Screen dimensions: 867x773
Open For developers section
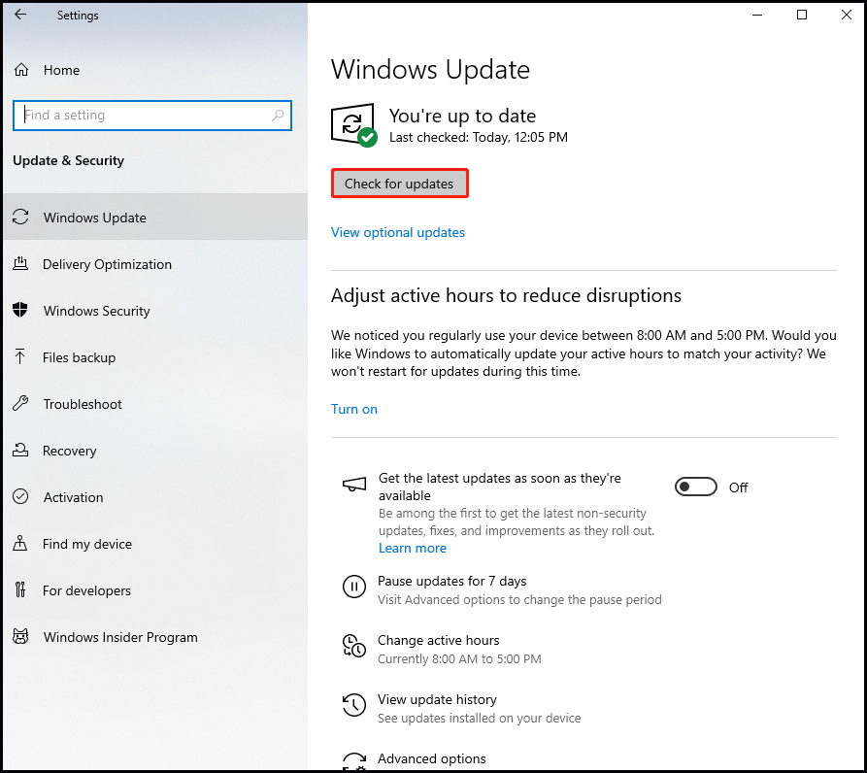(x=154, y=590)
